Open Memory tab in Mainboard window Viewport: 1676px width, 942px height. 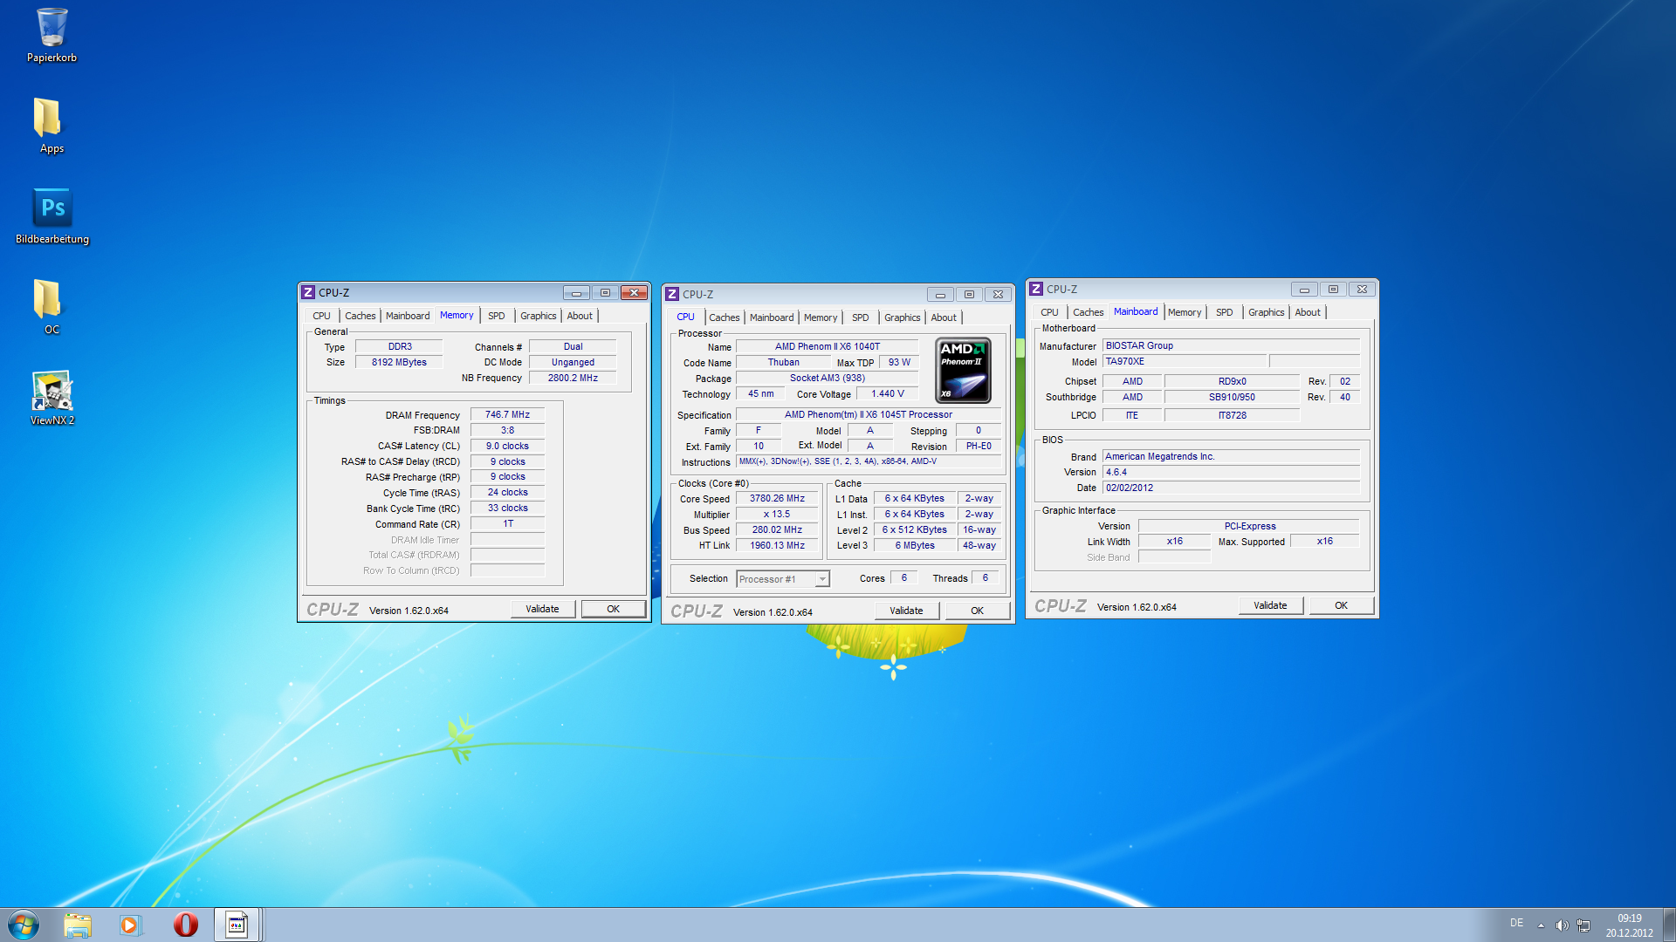tap(1185, 312)
